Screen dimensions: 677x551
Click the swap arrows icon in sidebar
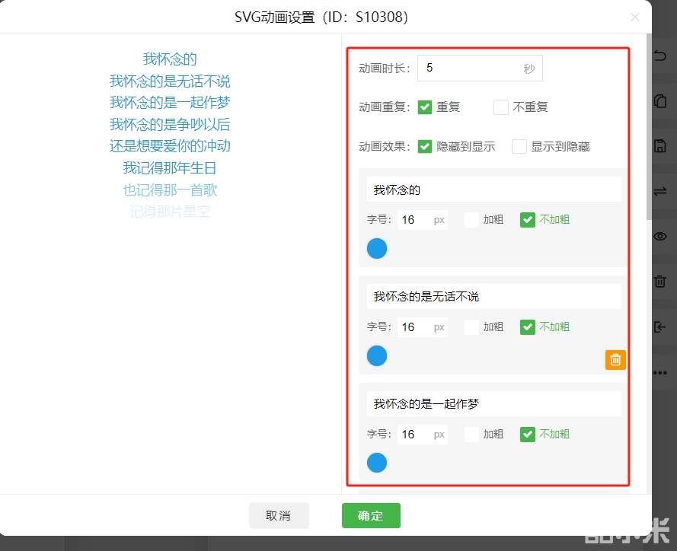pos(660,191)
